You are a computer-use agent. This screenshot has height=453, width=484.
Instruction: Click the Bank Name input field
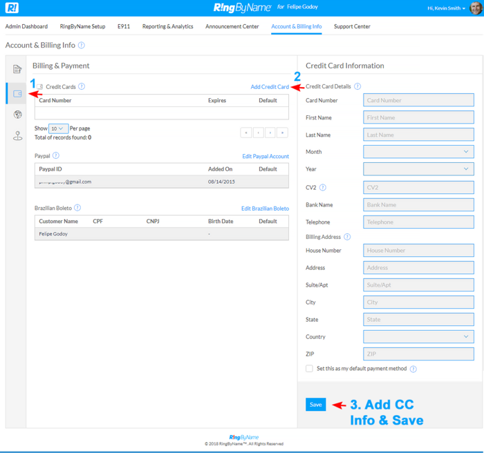point(418,205)
